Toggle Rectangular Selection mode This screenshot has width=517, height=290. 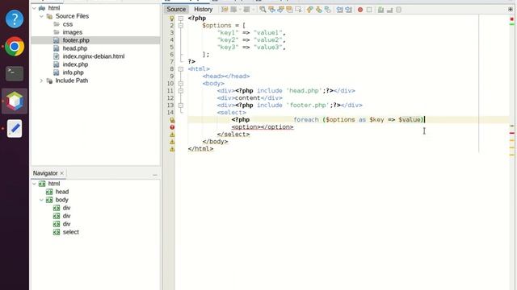tap(298, 10)
